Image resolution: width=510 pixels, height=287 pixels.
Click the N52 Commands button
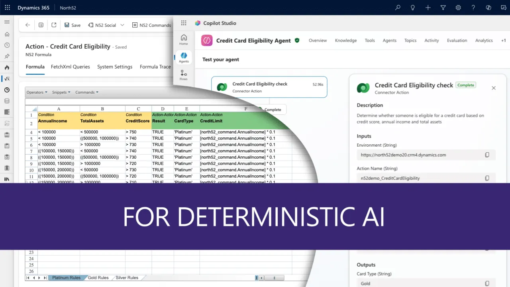pyautogui.click(x=151, y=25)
